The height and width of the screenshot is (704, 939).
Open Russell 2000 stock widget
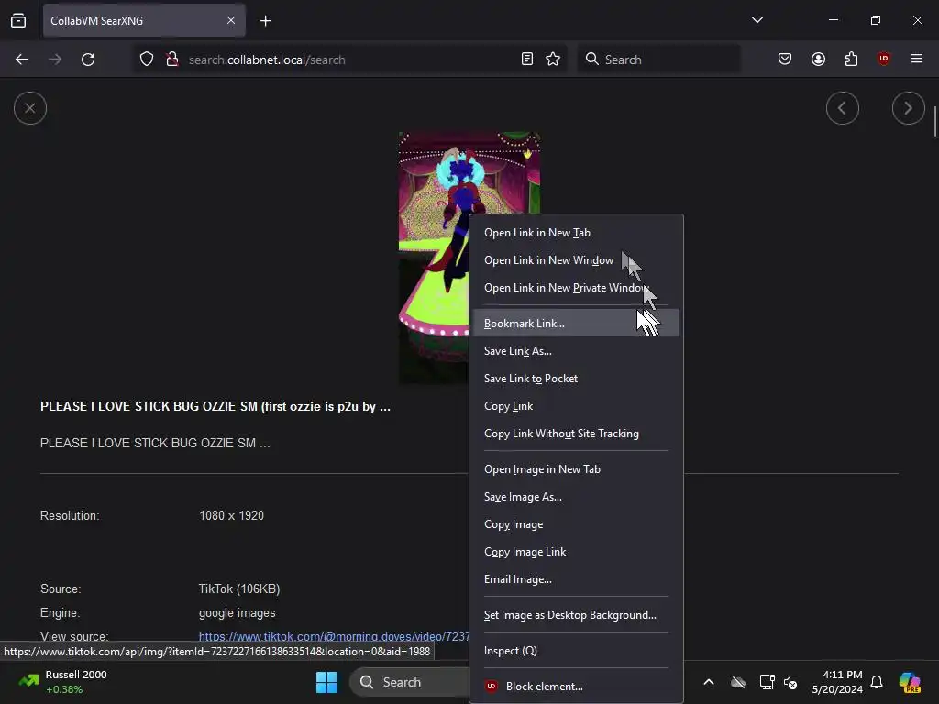pyautogui.click(x=62, y=682)
